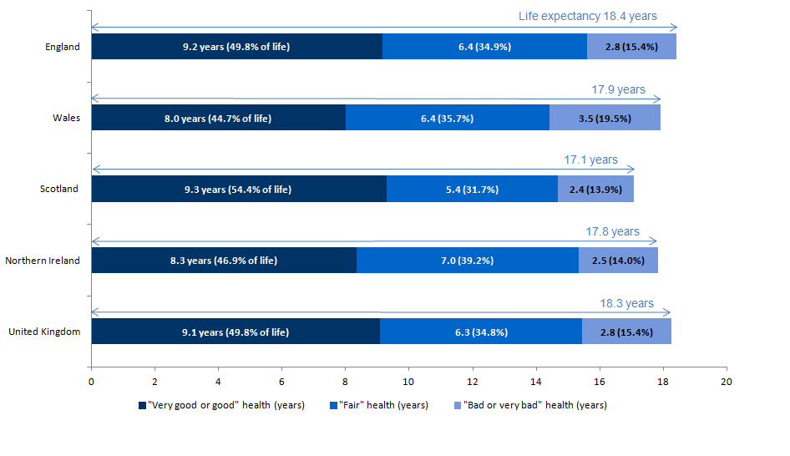Click Scotland's 5.4 (31.7%) fair health segment
Viewport: 790px width, 456px height.
[x=472, y=190]
